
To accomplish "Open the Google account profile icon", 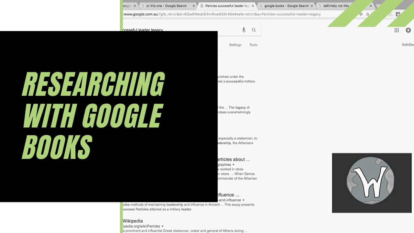I will [408, 30].
